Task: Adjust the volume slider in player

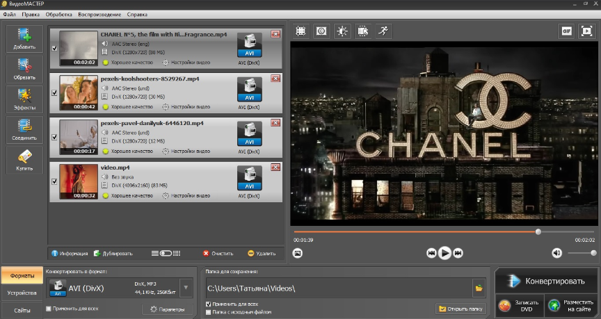Action: (x=582, y=253)
